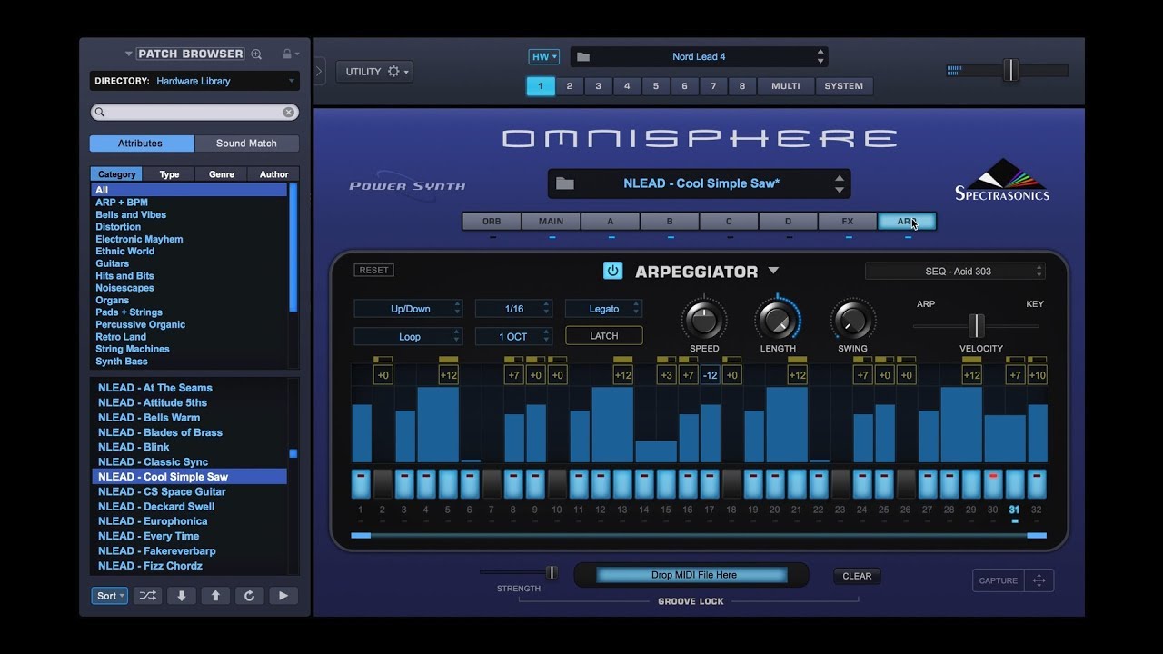Open the Up/Down arp mode dropdown
This screenshot has width=1163, height=654.
(x=408, y=309)
